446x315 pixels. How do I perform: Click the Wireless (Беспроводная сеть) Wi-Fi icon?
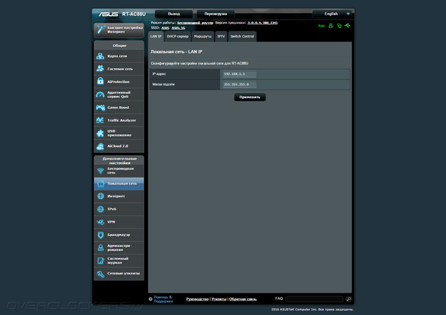point(100,171)
